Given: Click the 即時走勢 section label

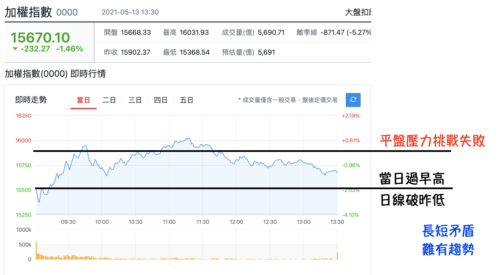Looking at the screenshot, I should pos(31,100).
